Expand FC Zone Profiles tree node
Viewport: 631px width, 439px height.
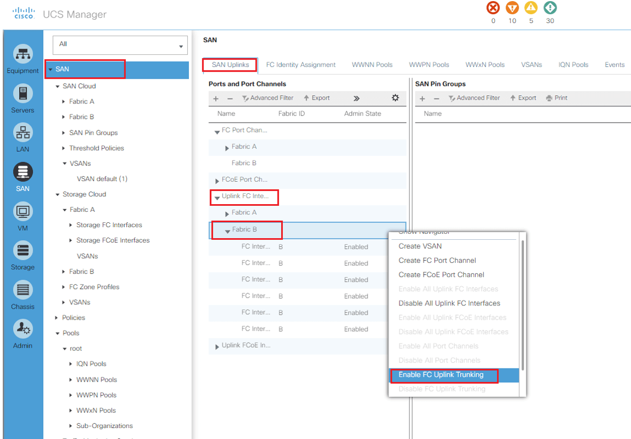pyautogui.click(x=63, y=287)
